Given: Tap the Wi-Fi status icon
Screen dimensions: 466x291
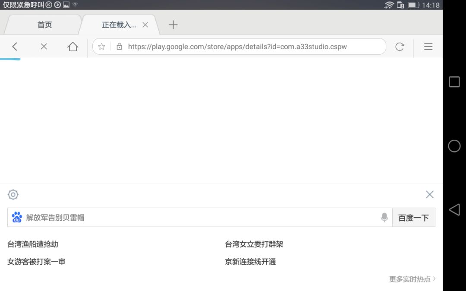Looking at the screenshot, I should [x=389, y=5].
